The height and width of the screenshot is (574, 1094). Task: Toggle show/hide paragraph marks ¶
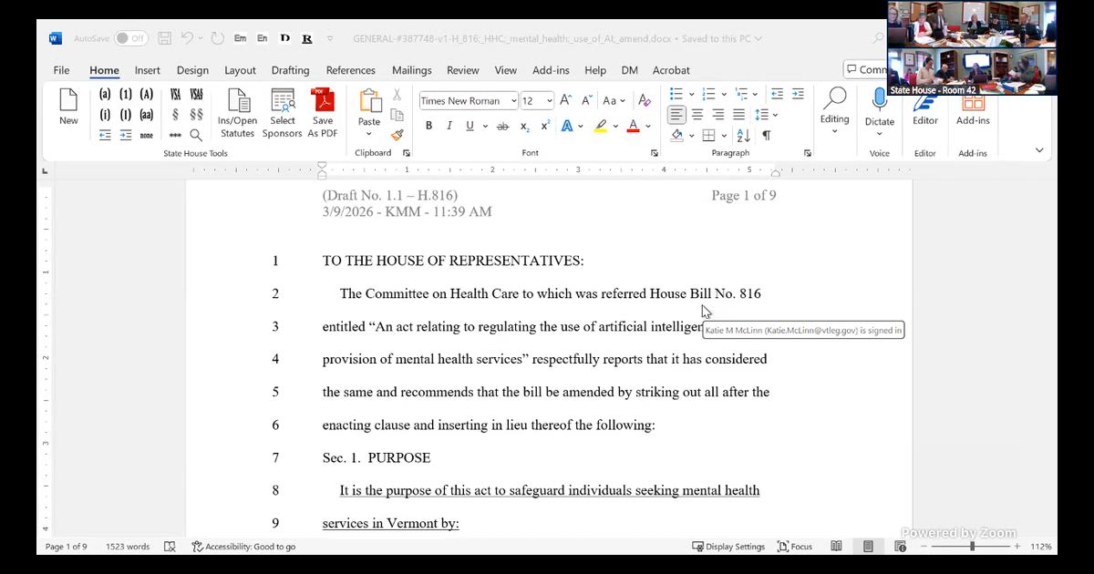pos(766,136)
